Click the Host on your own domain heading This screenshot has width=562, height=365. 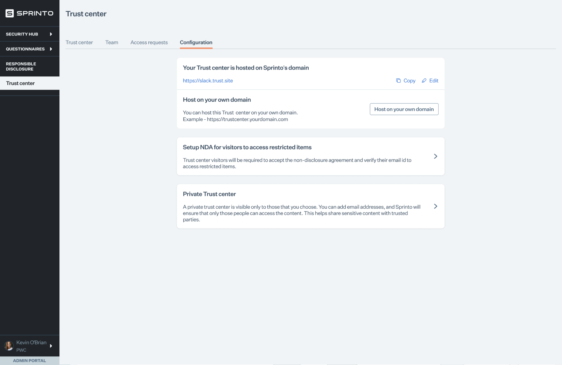(217, 100)
